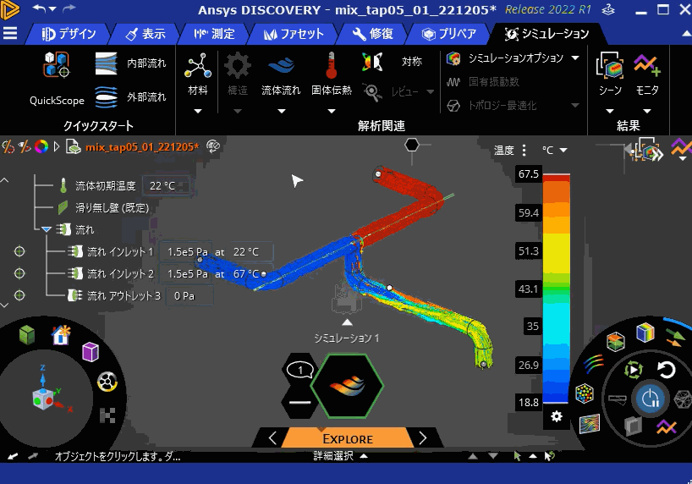Click the legend maximum value 67.5
The height and width of the screenshot is (484, 692).
[x=529, y=174]
